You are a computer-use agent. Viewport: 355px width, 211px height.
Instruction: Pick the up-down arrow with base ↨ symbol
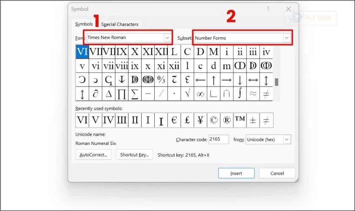[x=82, y=94]
